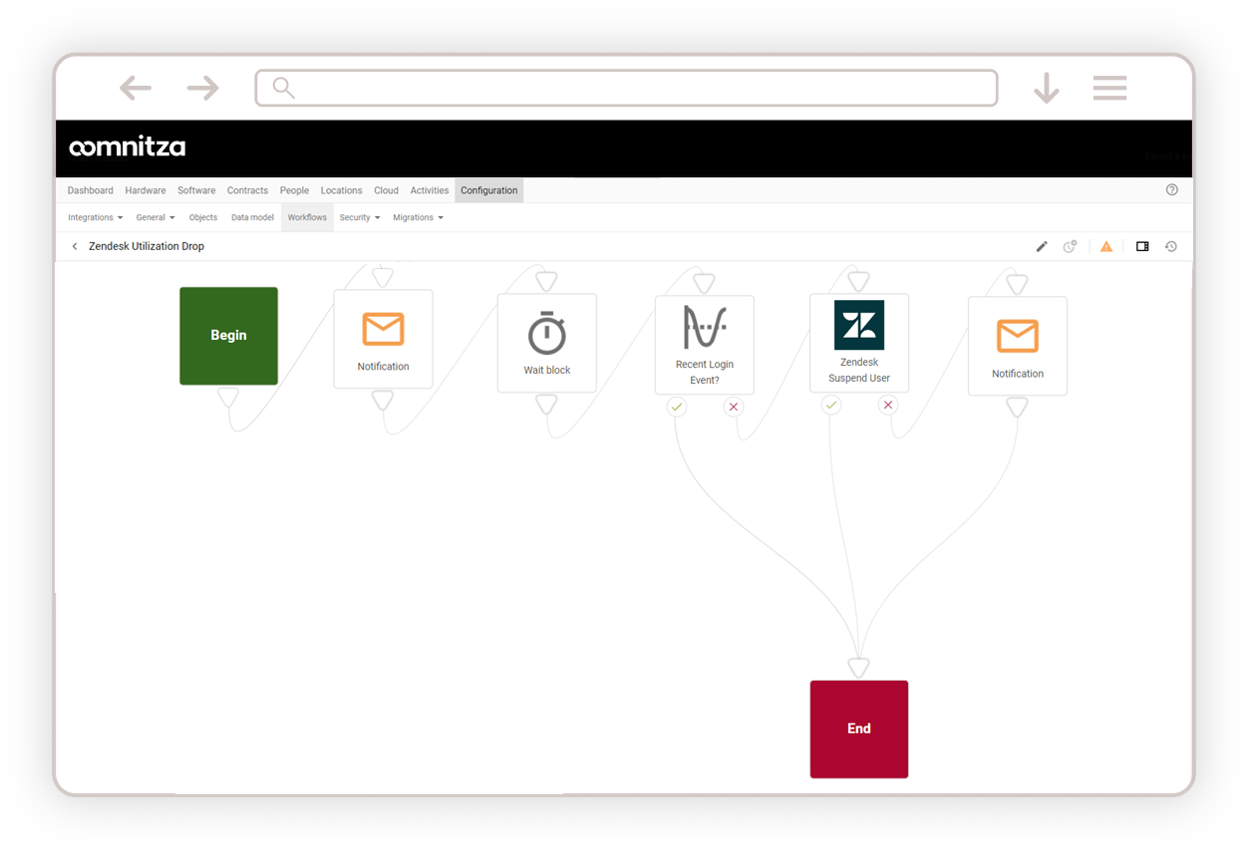The height and width of the screenshot is (850, 1248).
Task: Expand the Integrations dropdown
Action: [96, 217]
